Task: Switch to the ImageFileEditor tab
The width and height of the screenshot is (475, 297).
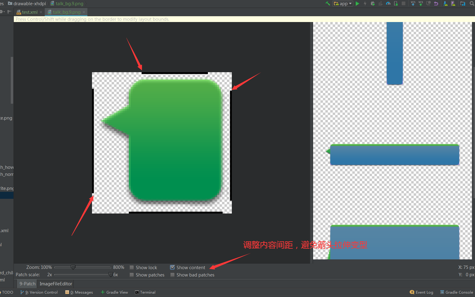Action: pos(56,284)
